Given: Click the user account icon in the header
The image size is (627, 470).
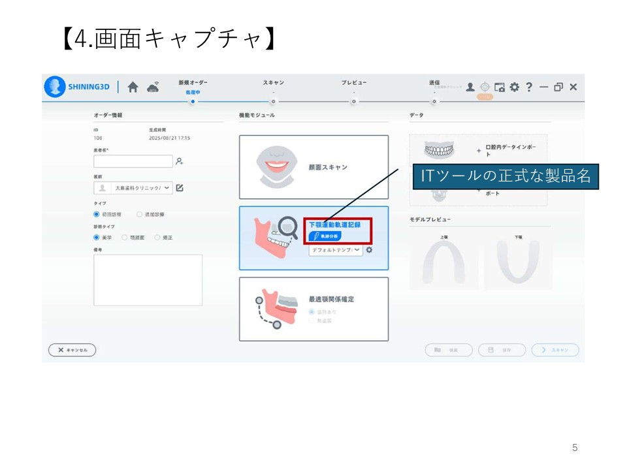Looking at the screenshot, I should pyautogui.click(x=470, y=87).
